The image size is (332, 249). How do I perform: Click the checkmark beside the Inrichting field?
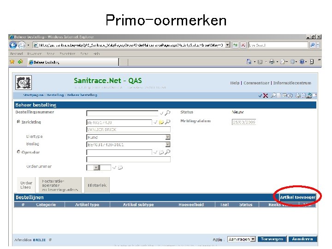pyautogui.click(x=155, y=122)
